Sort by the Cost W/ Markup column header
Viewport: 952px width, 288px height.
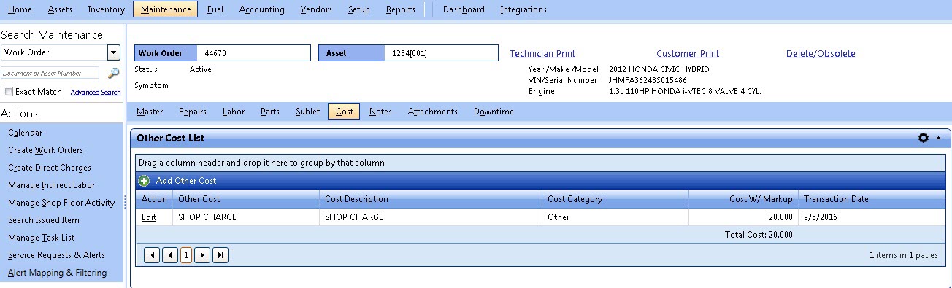tap(743, 199)
